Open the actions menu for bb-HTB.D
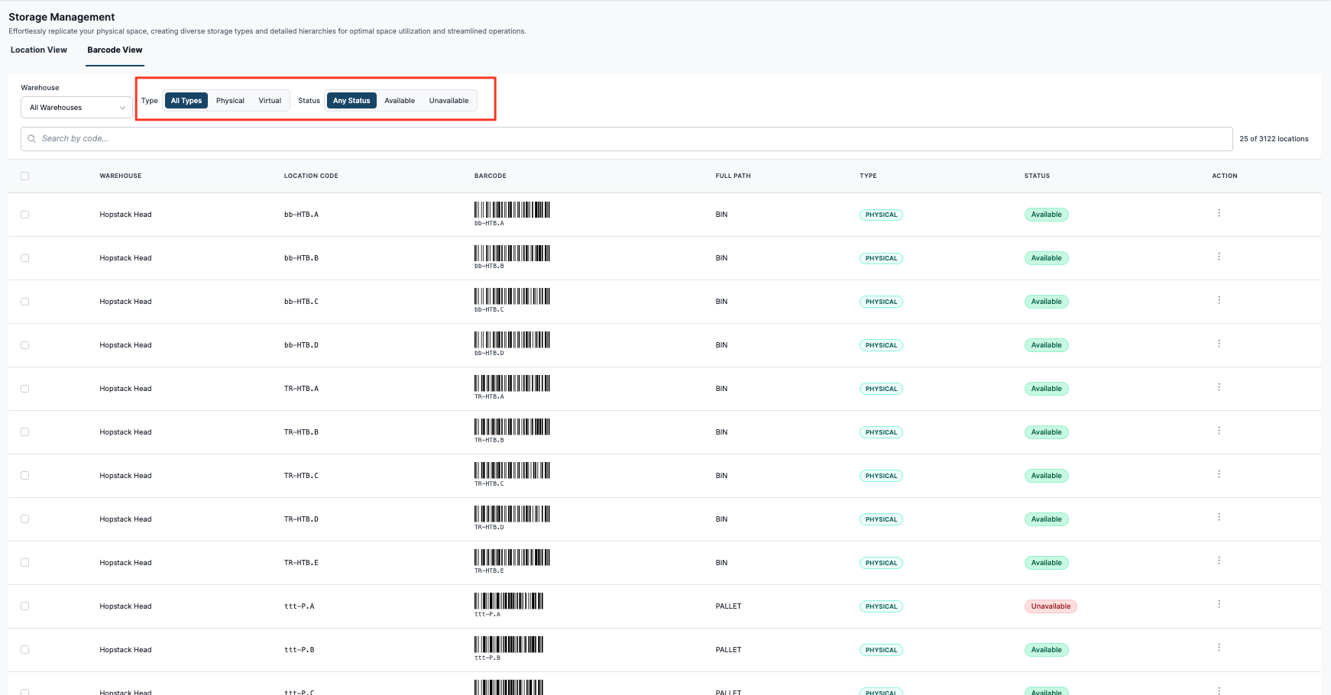This screenshot has height=695, width=1331. [x=1219, y=344]
